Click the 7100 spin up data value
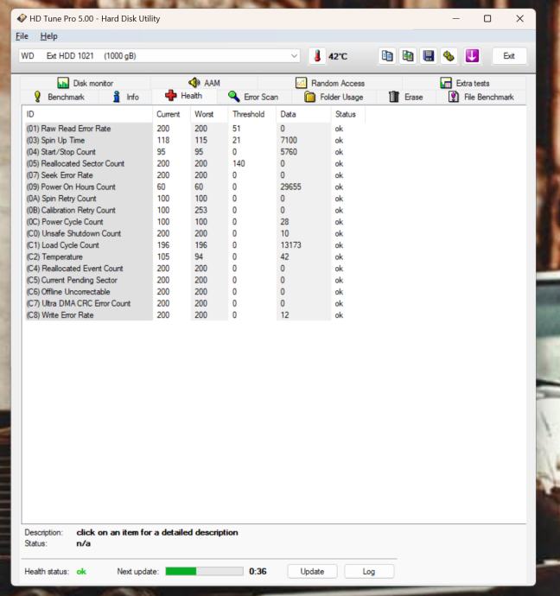 click(x=289, y=140)
